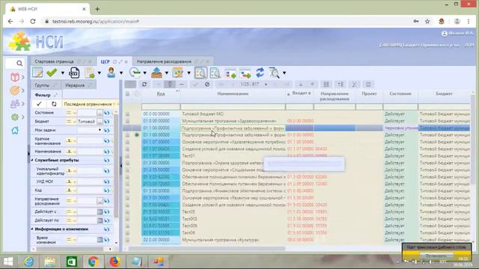This screenshot has height=269, width=479.
Task: Apply filter with the checkmark button
Action: (x=39, y=104)
